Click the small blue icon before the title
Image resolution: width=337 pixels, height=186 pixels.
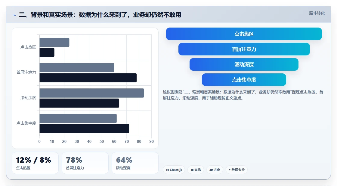point(14,15)
